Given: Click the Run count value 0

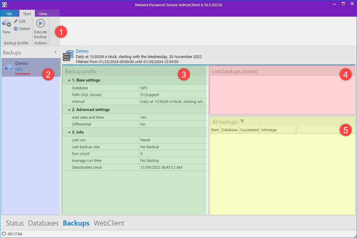Looking at the screenshot, I should click(142, 154).
